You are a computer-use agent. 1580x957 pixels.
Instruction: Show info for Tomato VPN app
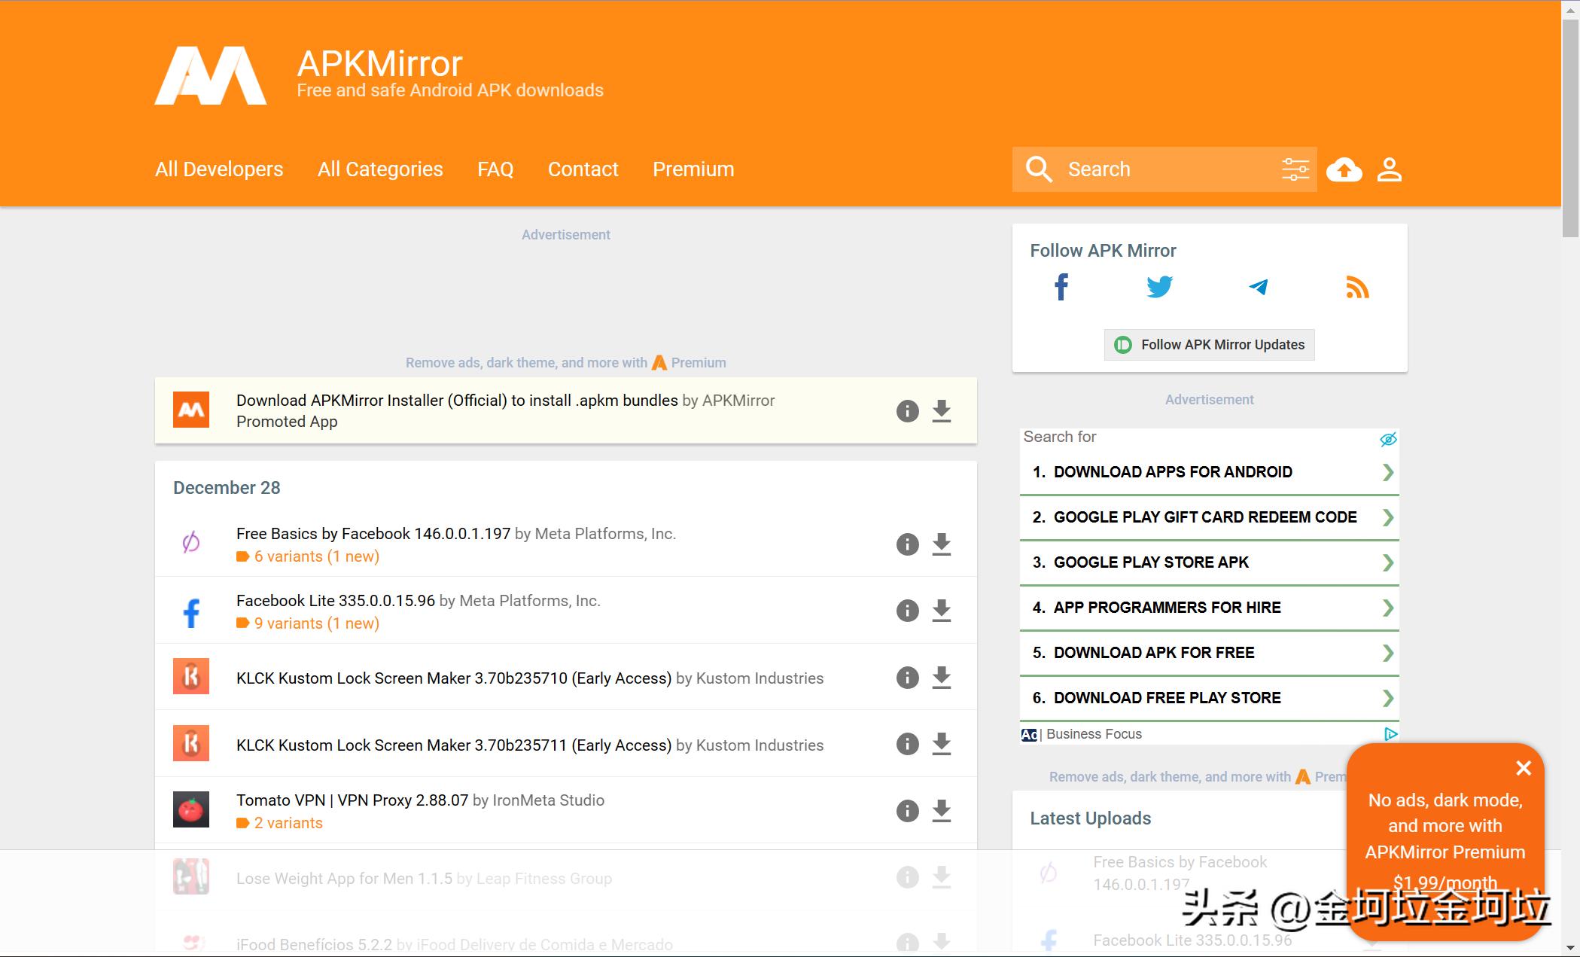click(x=907, y=811)
